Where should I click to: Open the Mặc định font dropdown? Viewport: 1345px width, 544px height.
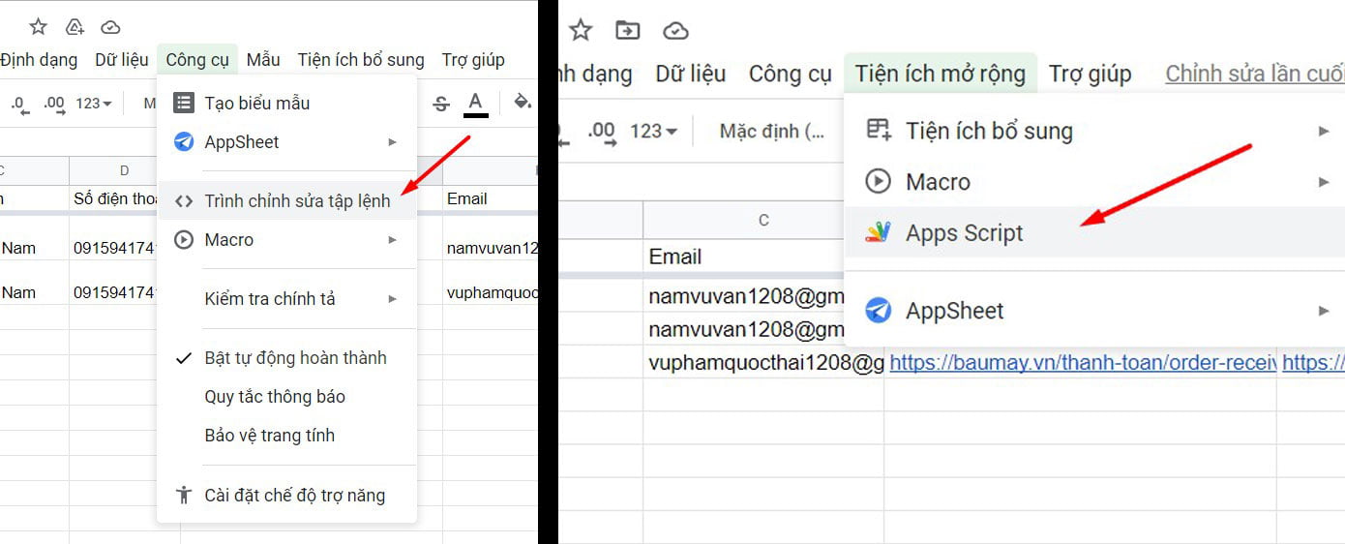771,131
